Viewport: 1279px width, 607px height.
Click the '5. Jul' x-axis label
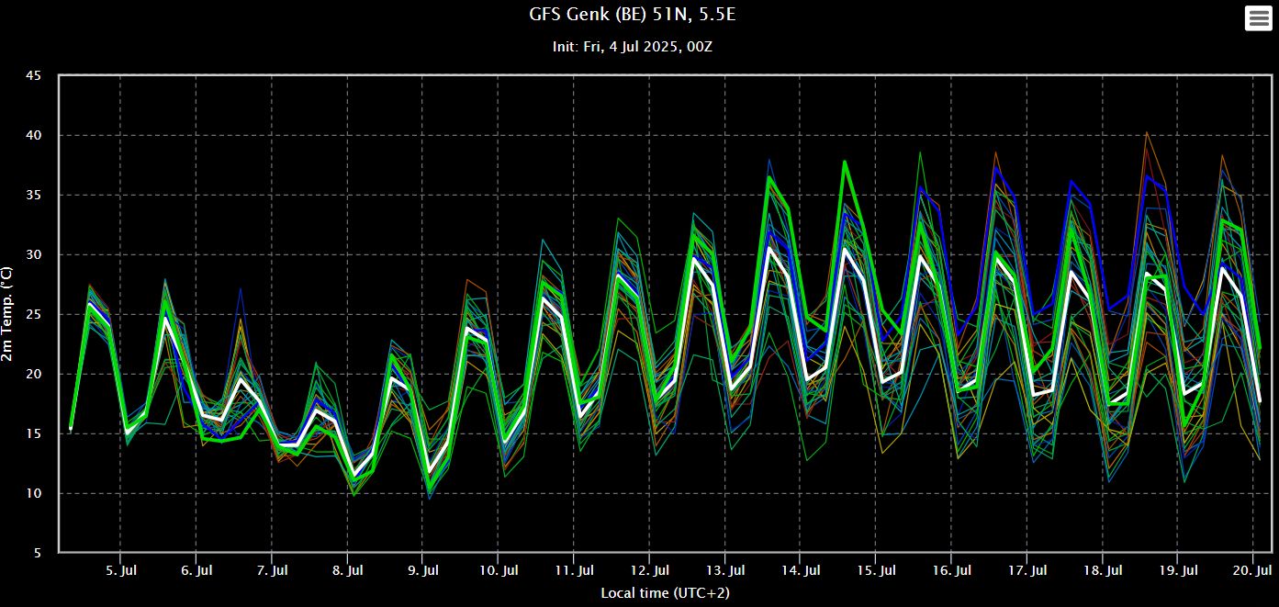pyautogui.click(x=120, y=570)
